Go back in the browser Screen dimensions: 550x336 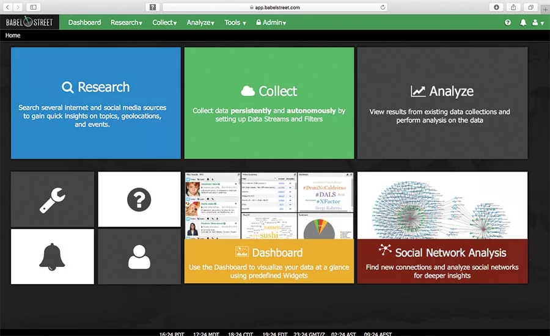coord(8,7)
